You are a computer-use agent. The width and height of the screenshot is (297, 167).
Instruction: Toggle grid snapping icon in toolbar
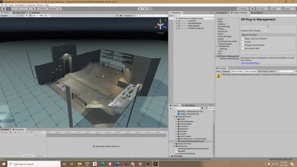pyautogui.click(x=59, y=9)
